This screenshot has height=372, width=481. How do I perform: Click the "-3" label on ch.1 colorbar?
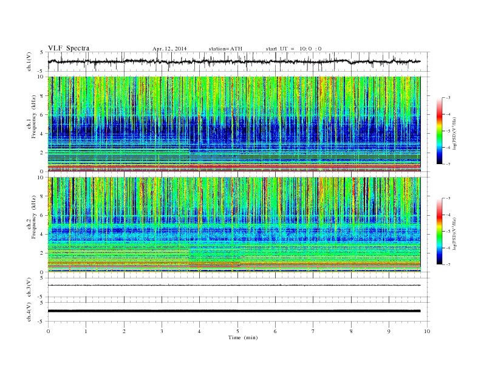coord(448,98)
